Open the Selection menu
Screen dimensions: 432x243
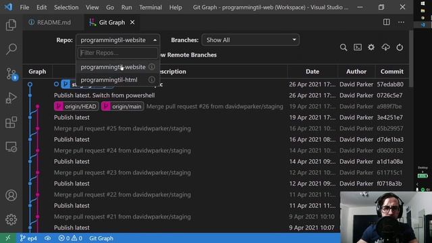click(66, 7)
